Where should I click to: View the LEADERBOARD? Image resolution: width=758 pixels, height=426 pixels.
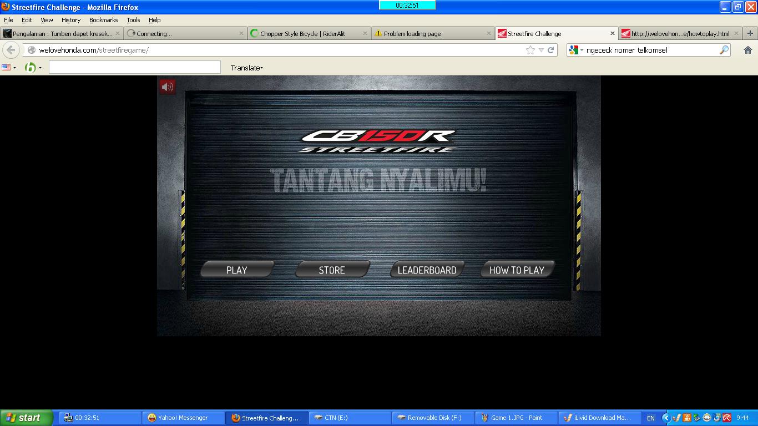click(427, 270)
